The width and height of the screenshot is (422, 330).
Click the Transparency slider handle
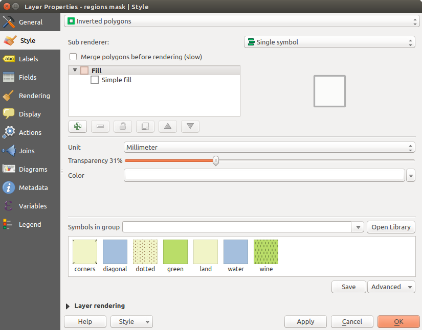pyautogui.click(x=216, y=160)
